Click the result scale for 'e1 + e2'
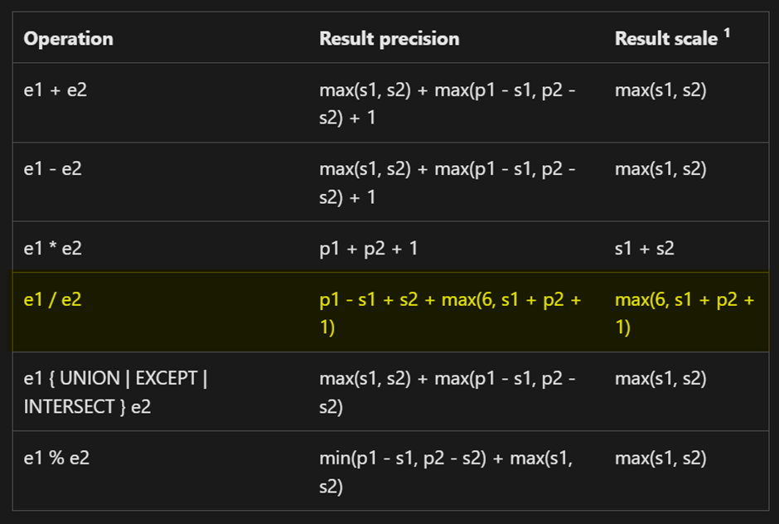The image size is (779, 524). (x=660, y=90)
